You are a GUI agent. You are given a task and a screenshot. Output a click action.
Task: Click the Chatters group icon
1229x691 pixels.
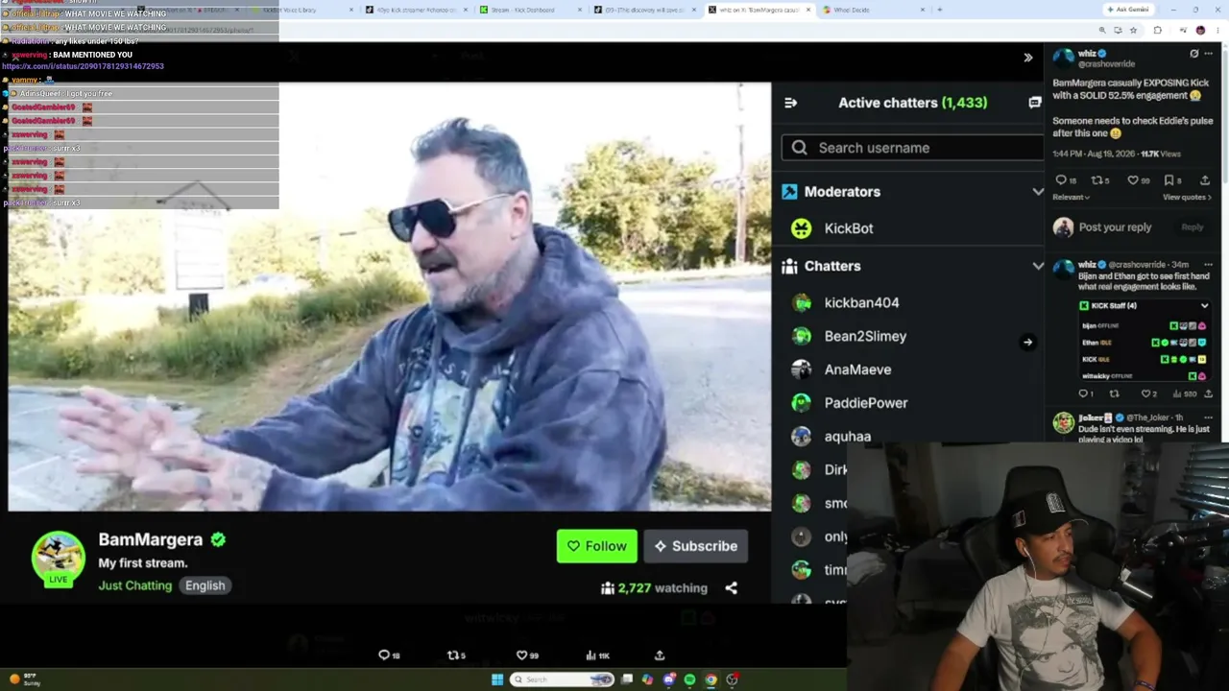[790, 266]
